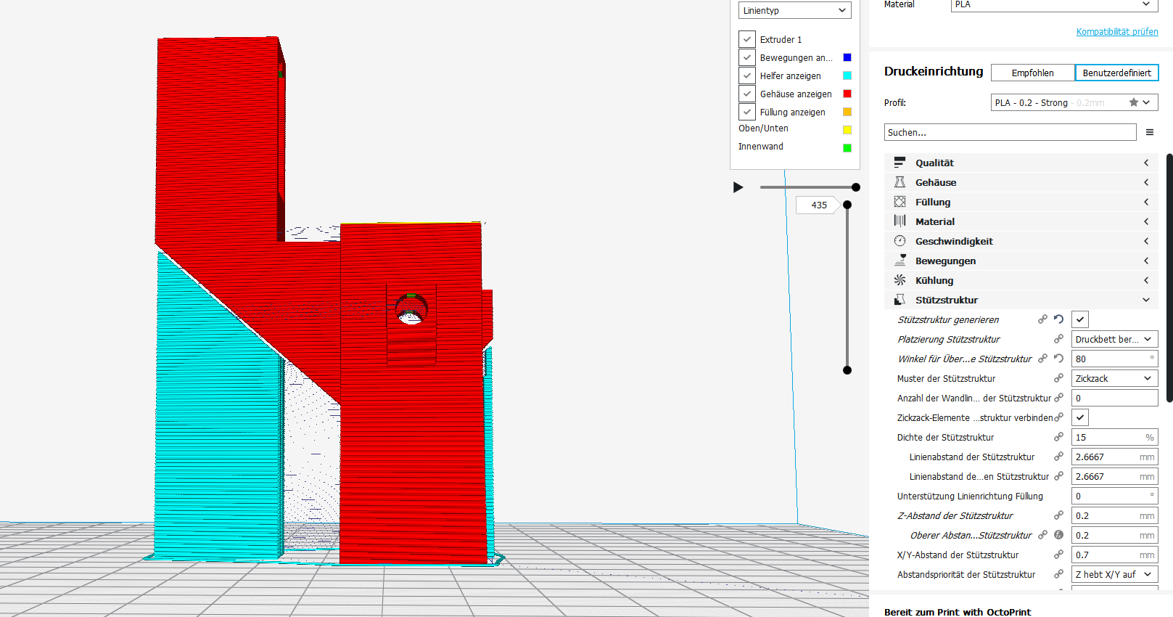This screenshot has height=617, width=1173.
Task: Click the lower handle of the layer slider
Action: click(847, 370)
